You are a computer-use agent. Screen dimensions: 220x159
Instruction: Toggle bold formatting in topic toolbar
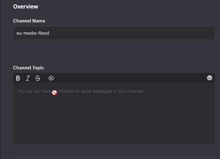[18, 78]
